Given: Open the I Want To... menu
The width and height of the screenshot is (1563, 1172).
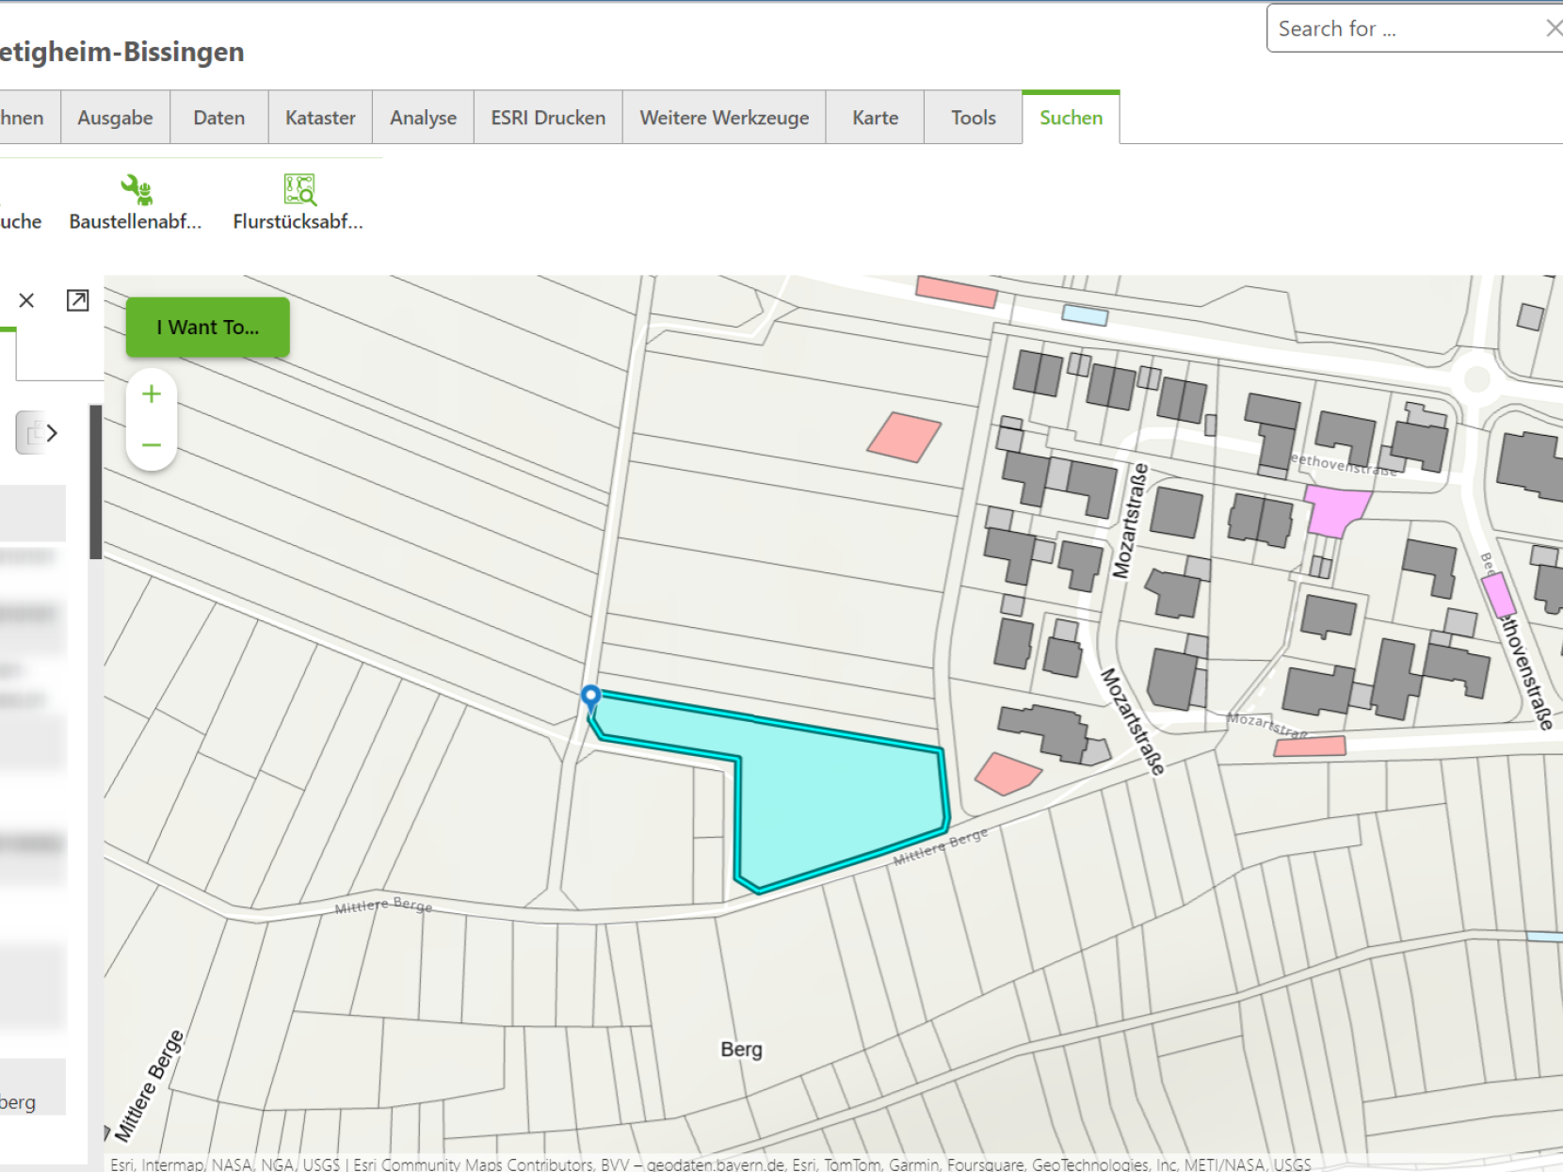Looking at the screenshot, I should [207, 328].
